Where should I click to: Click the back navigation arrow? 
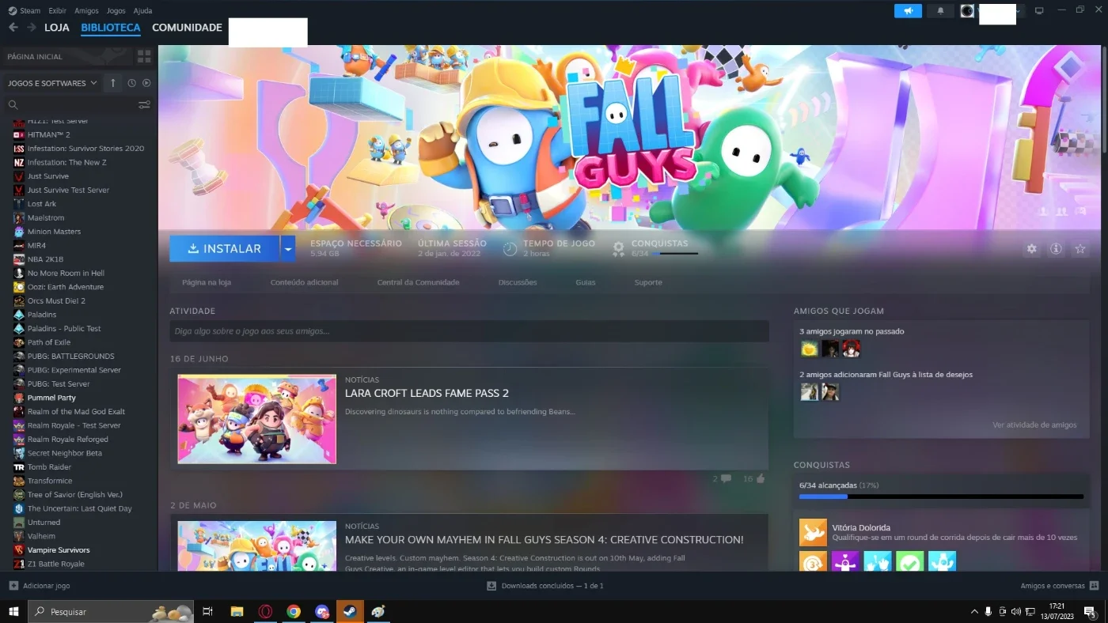tap(13, 28)
